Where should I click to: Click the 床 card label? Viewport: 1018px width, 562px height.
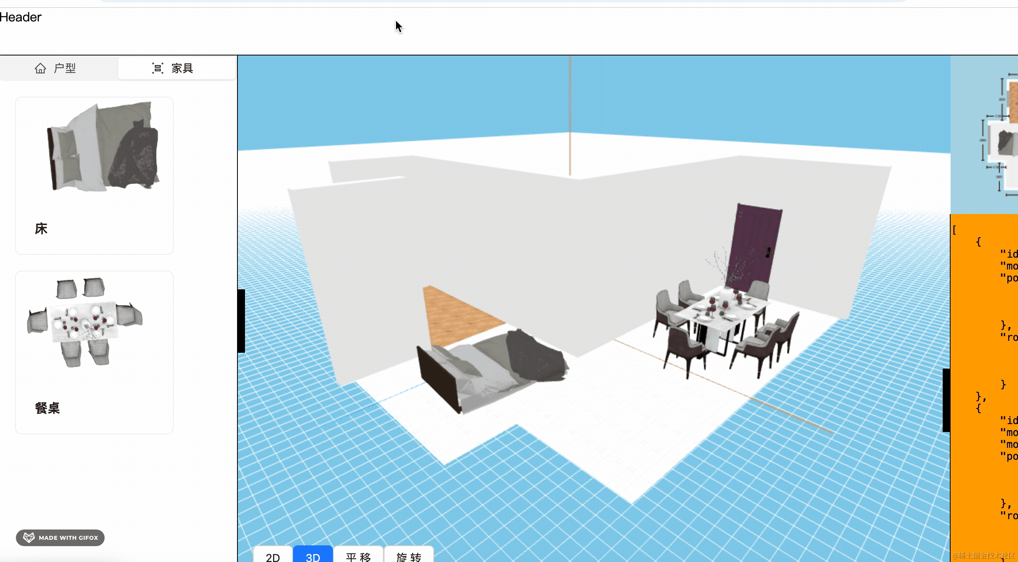point(41,229)
